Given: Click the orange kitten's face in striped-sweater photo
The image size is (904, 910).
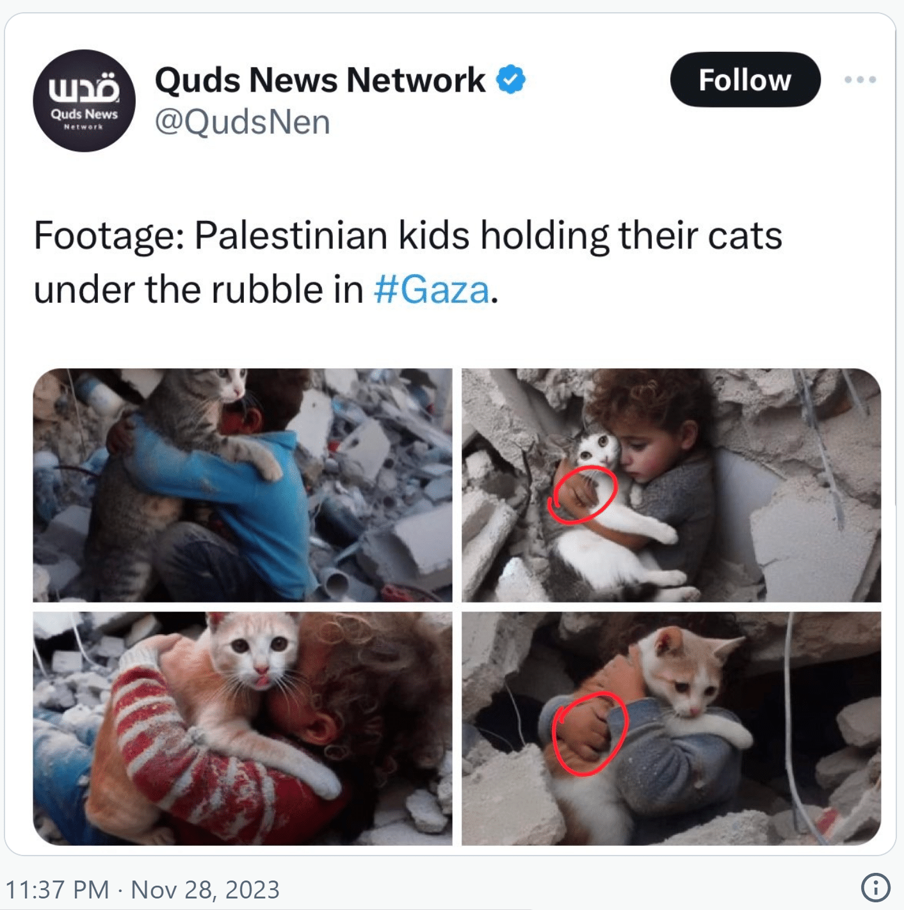Looking at the screenshot, I should [x=259, y=650].
